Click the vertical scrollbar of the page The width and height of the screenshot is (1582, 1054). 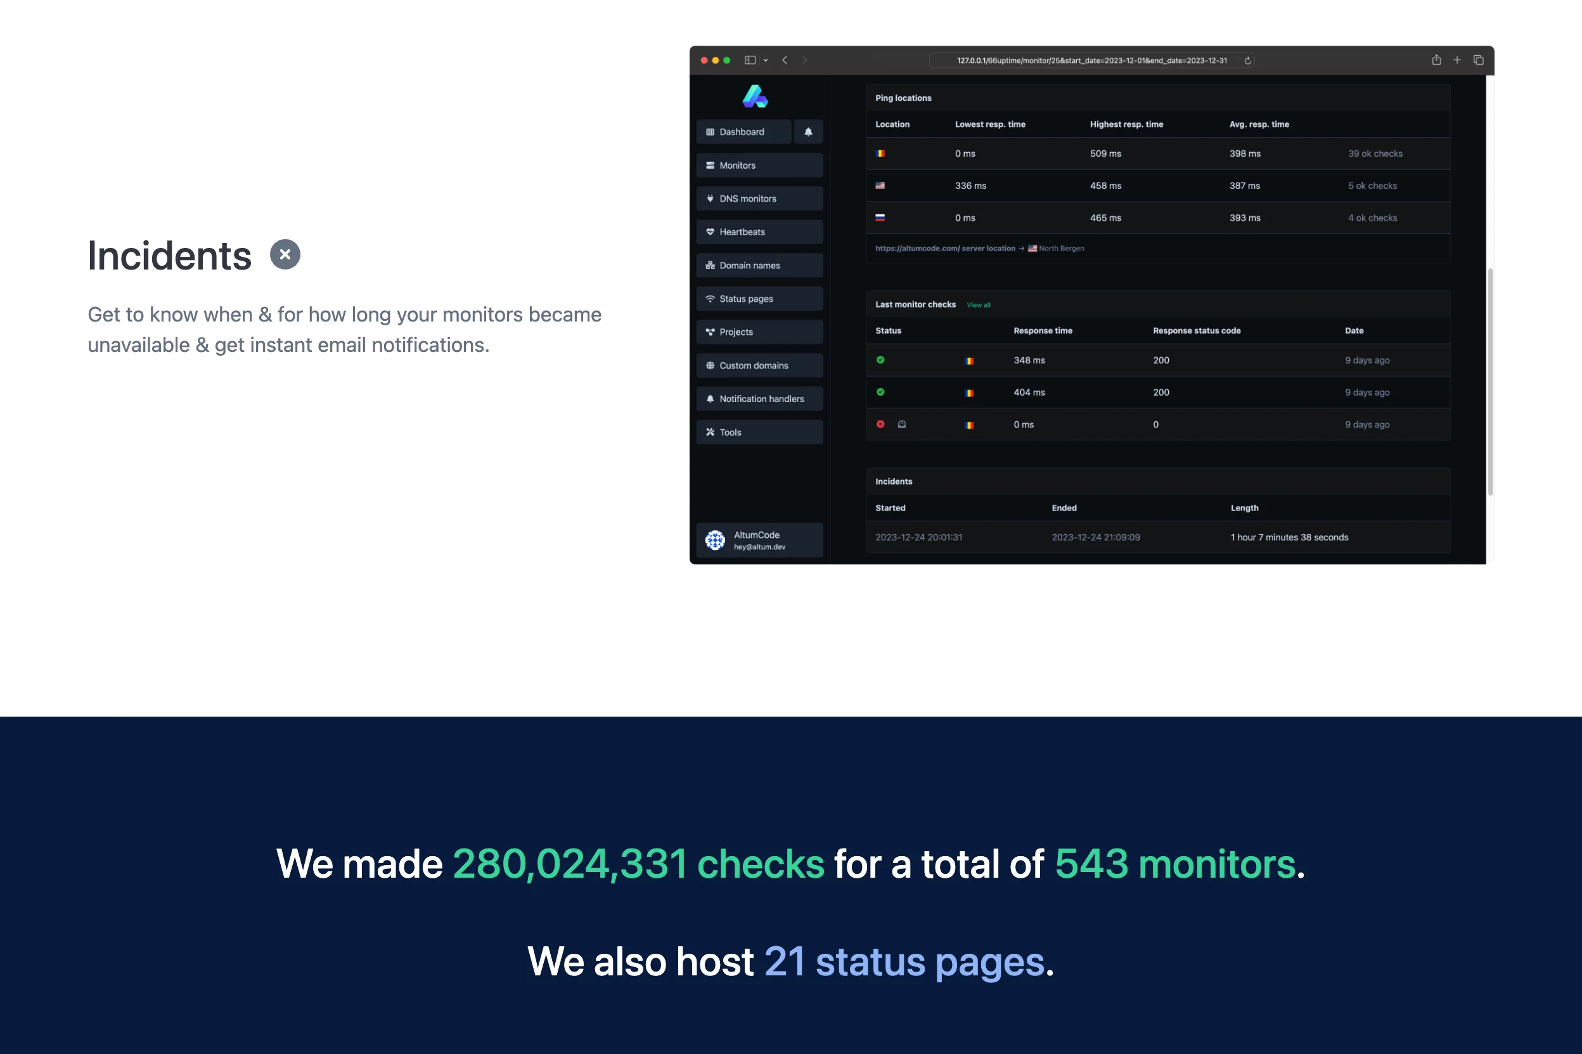1490,381
